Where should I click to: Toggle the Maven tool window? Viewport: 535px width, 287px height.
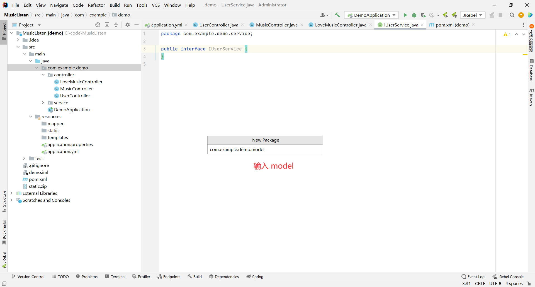531,97
